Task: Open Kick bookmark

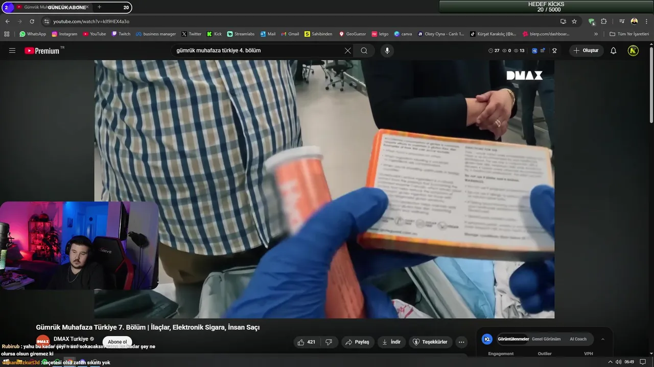Action: coord(215,34)
